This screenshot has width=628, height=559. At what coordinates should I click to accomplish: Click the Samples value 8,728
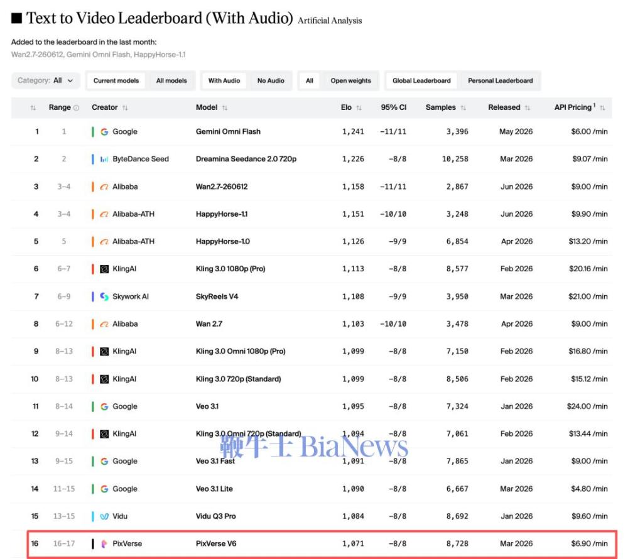click(457, 544)
